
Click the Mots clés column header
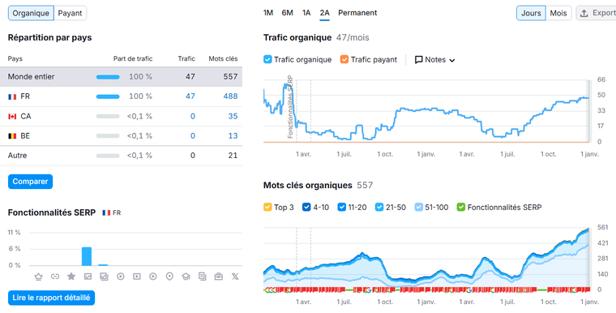(x=223, y=58)
